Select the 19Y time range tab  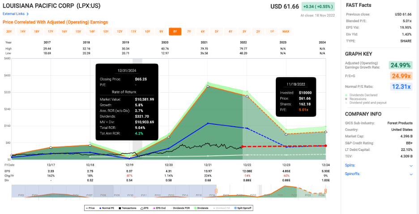(23, 31)
